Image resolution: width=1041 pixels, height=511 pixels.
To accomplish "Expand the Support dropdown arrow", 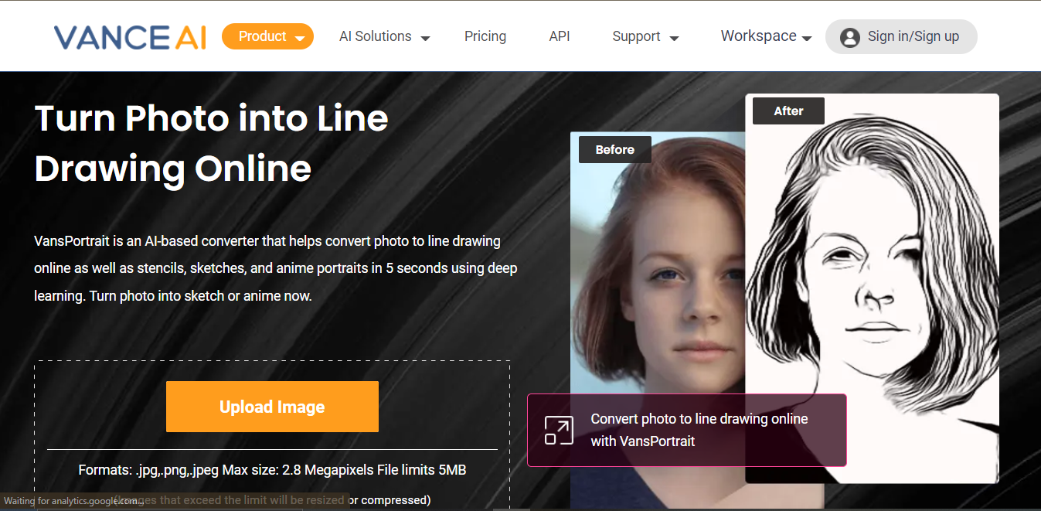I will 674,38.
